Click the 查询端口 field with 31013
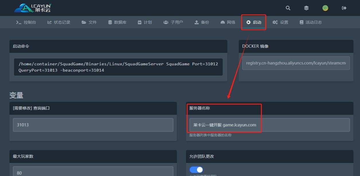 pos(93,125)
